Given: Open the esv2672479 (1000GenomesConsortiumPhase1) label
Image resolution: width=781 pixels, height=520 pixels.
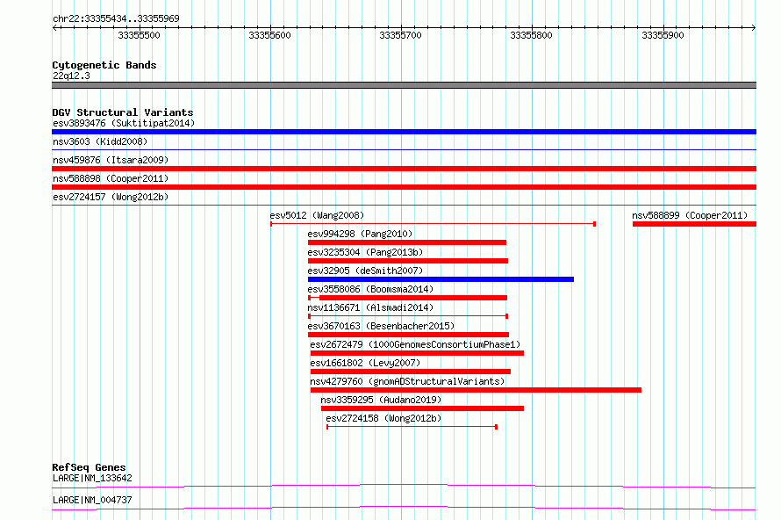Looking at the screenshot, I should point(415,344).
